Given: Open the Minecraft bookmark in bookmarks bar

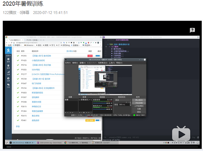Looking at the screenshot, I should tap(29, 45).
